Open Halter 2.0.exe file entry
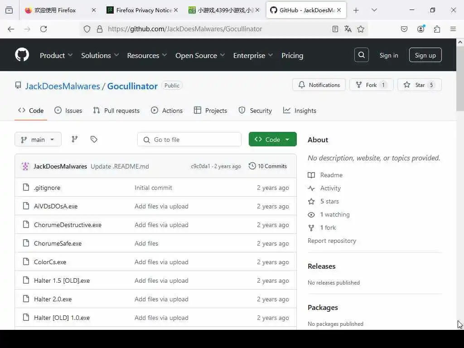 pos(53,299)
